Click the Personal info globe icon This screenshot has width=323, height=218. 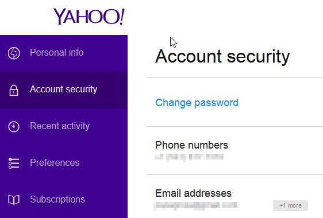pos(14,53)
